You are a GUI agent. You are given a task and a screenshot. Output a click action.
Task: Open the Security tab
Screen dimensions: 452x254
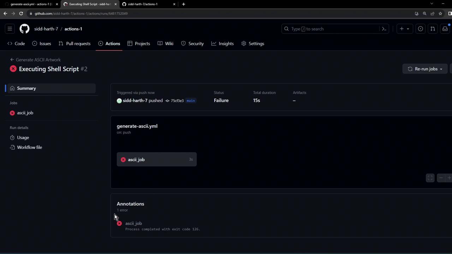192,43
